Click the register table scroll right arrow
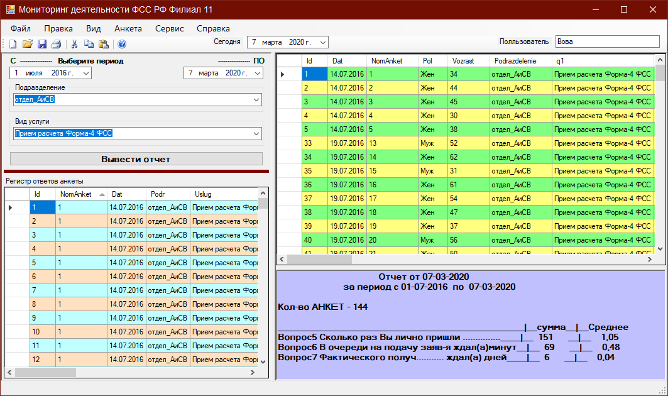 [x=252, y=372]
